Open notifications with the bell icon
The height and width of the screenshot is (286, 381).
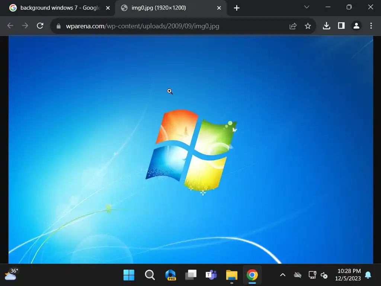(x=368, y=275)
